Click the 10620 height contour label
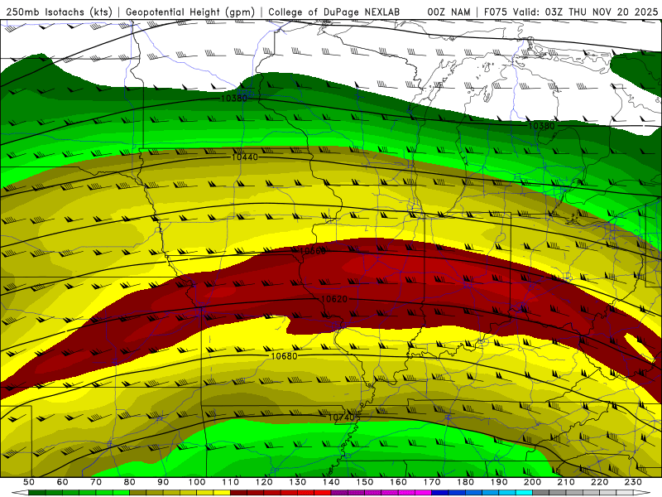 [x=334, y=299]
